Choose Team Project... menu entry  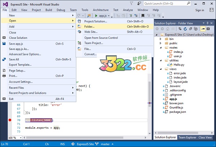click(115, 43)
